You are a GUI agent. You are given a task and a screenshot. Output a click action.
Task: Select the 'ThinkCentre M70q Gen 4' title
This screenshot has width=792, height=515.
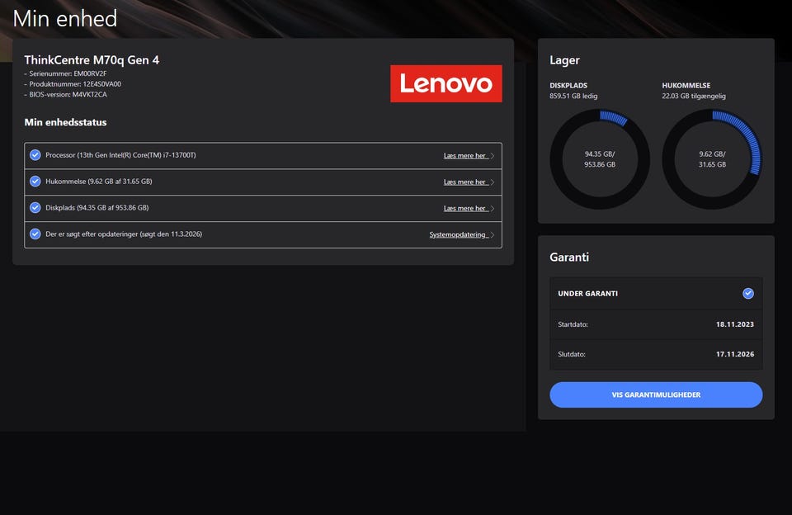(x=92, y=60)
